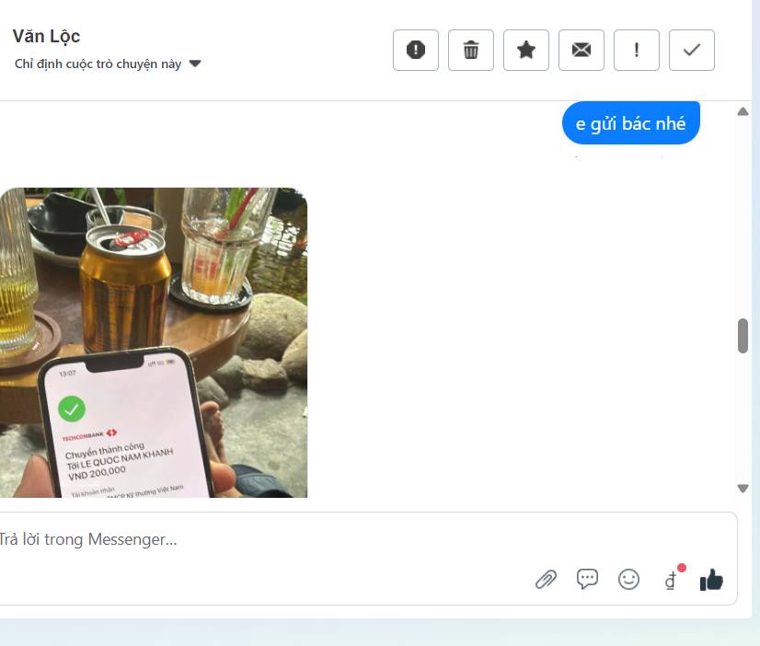Flag conversation using the exclamation icon
760x646 pixels.
(636, 50)
